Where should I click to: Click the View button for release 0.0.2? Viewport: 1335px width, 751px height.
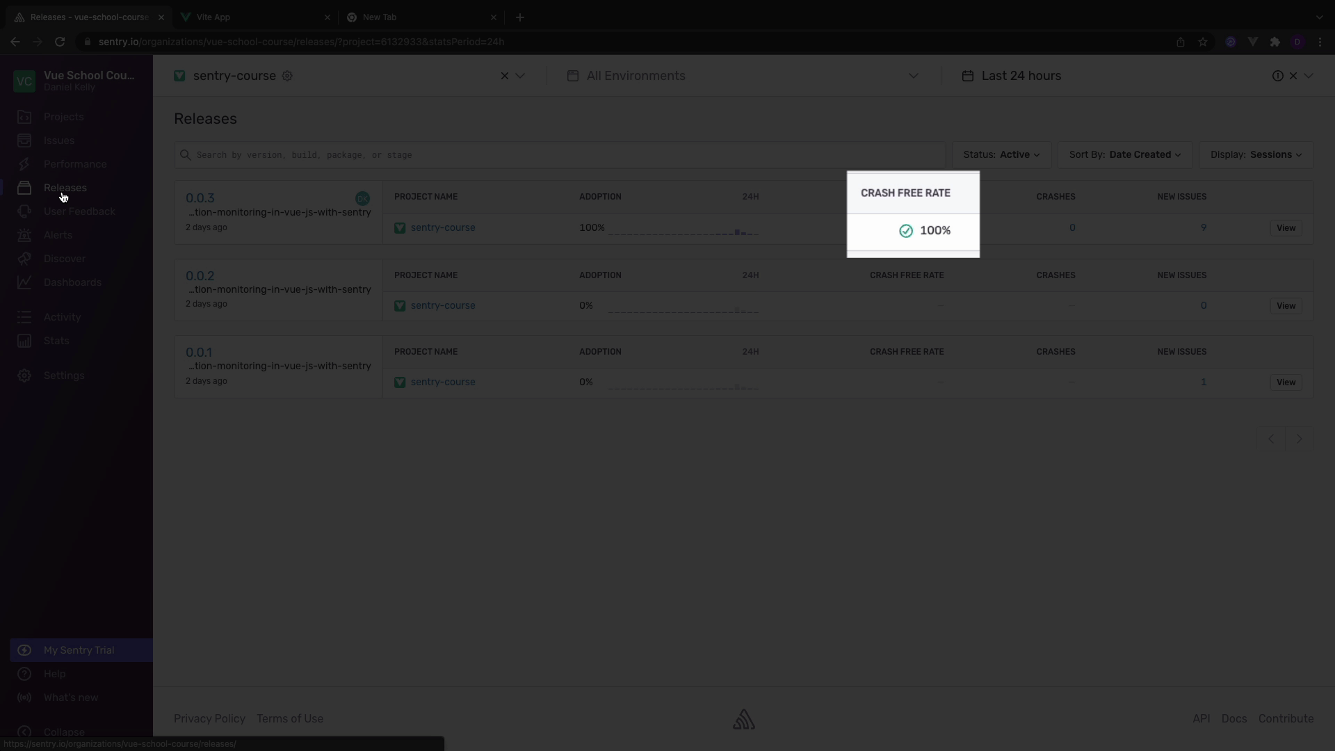click(1286, 306)
